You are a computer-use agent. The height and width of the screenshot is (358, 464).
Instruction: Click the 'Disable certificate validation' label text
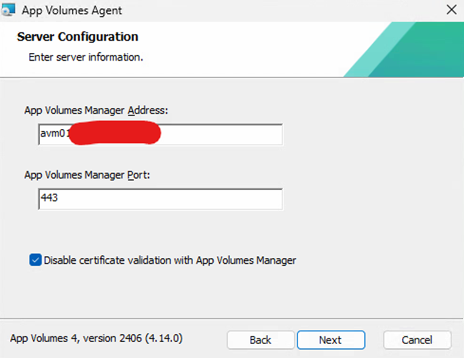pos(170,260)
